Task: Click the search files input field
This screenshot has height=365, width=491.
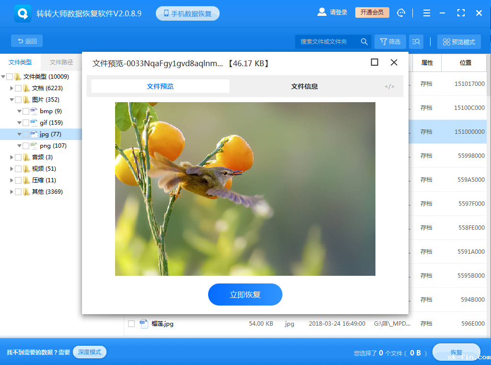Action: tap(326, 42)
